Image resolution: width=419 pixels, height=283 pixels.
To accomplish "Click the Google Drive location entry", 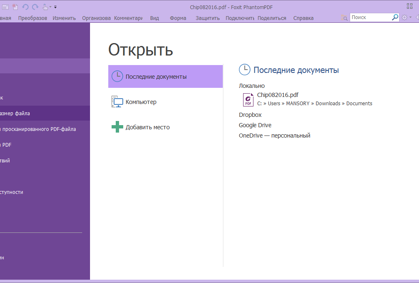I will pyautogui.click(x=255, y=125).
